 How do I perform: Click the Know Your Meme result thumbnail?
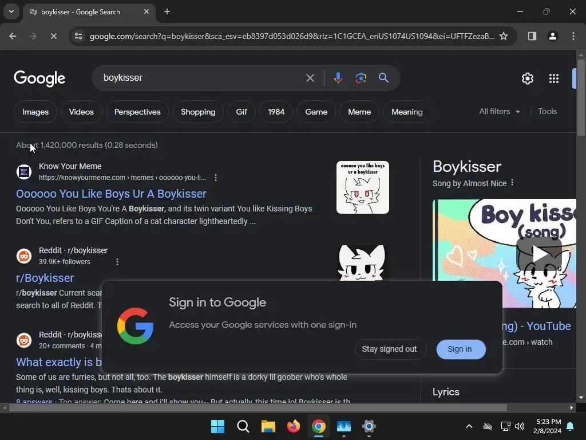[362, 187]
